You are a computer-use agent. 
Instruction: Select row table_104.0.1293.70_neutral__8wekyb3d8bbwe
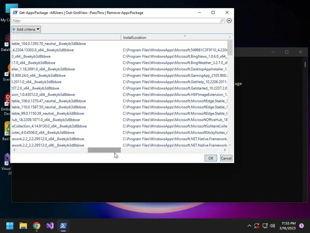click(119, 44)
